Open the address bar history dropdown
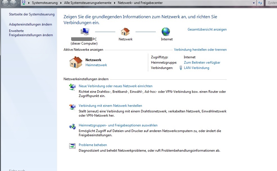 tap(254, 3)
